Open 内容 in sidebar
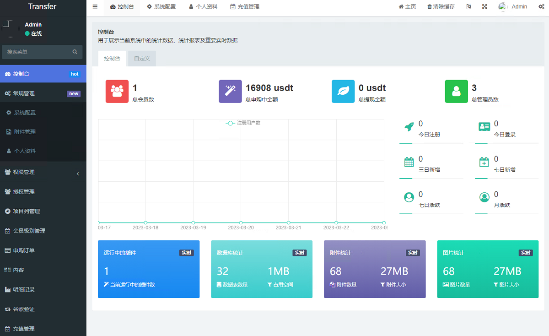 [43, 270]
